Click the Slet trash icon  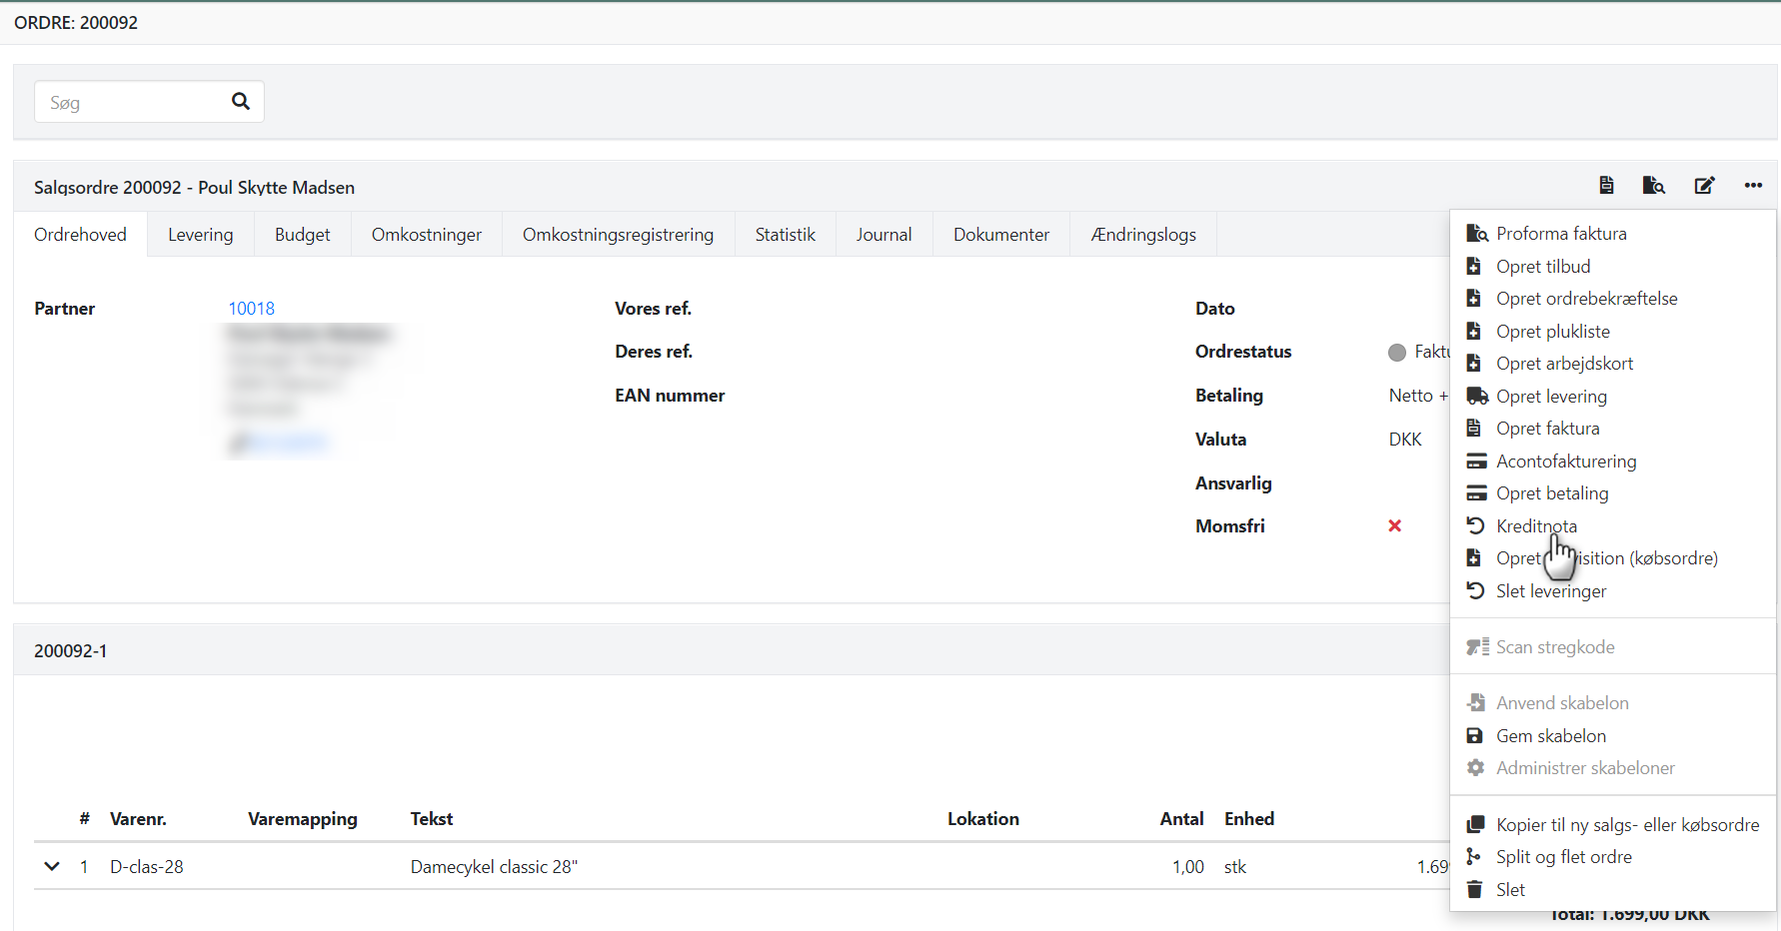coord(1474,889)
